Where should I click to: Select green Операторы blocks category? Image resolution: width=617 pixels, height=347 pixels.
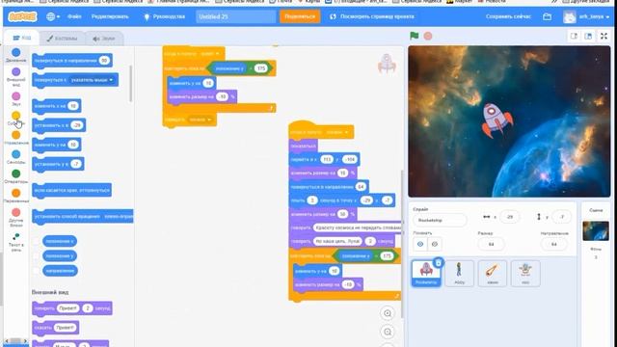point(16,176)
